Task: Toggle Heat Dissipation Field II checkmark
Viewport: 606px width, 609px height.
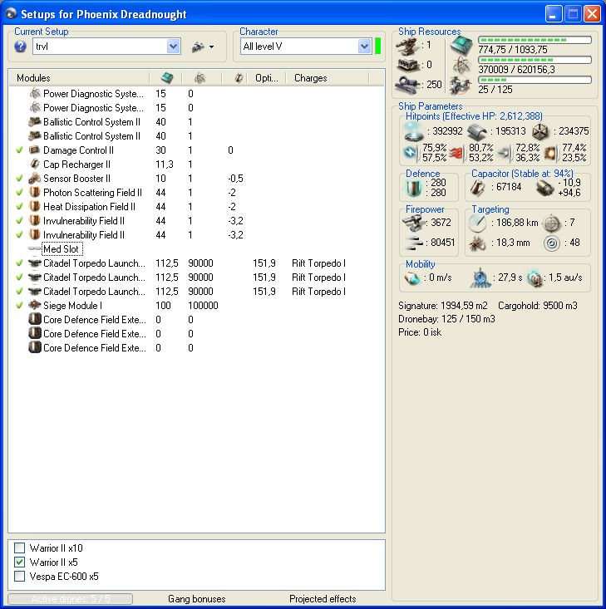Action: pyautogui.click(x=19, y=207)
